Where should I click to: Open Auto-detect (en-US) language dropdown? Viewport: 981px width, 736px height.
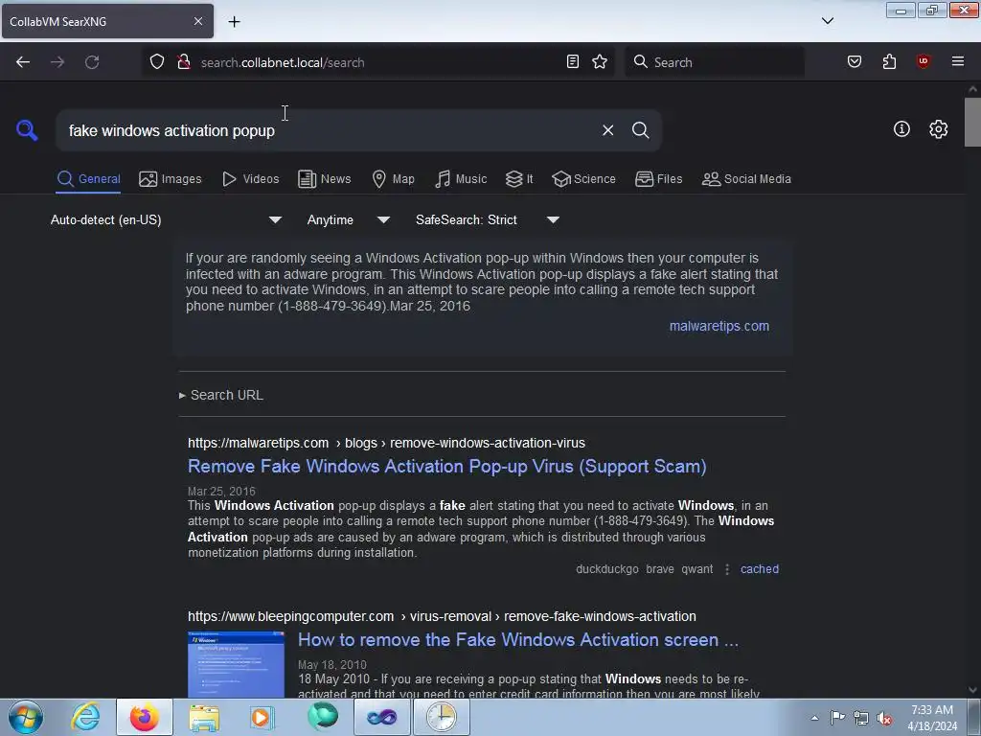coord(167,220)
